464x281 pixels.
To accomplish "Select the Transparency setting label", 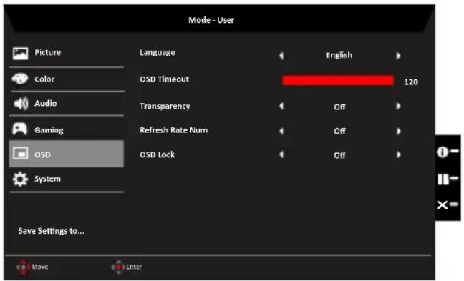I will click(165, 107).
